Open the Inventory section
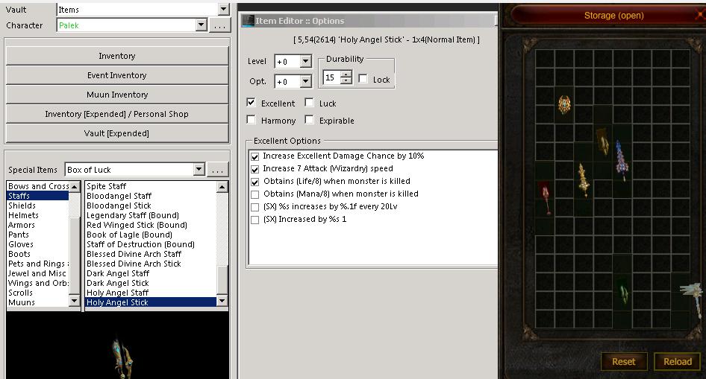706x379 pixels. click(x=117, y=56)
